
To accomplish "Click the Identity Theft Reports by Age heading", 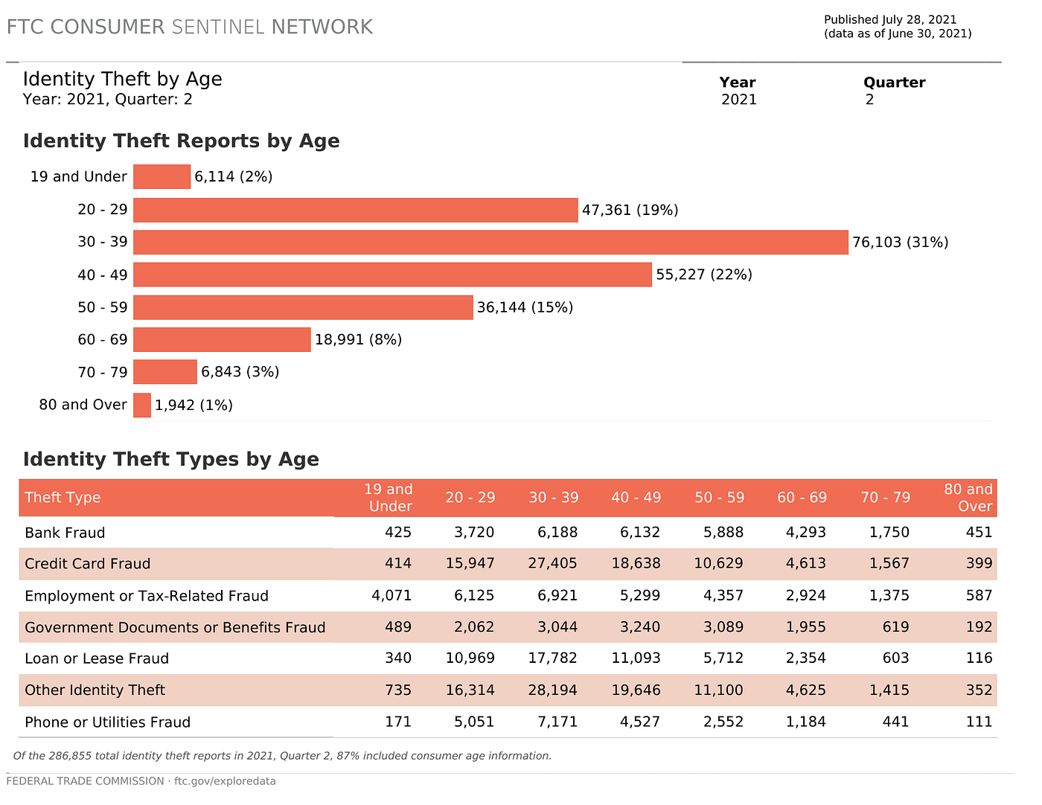I will (182, 141).
